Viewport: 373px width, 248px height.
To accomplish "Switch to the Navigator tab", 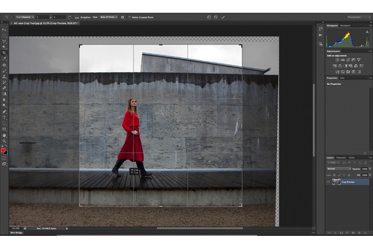I will pos(345,25).
